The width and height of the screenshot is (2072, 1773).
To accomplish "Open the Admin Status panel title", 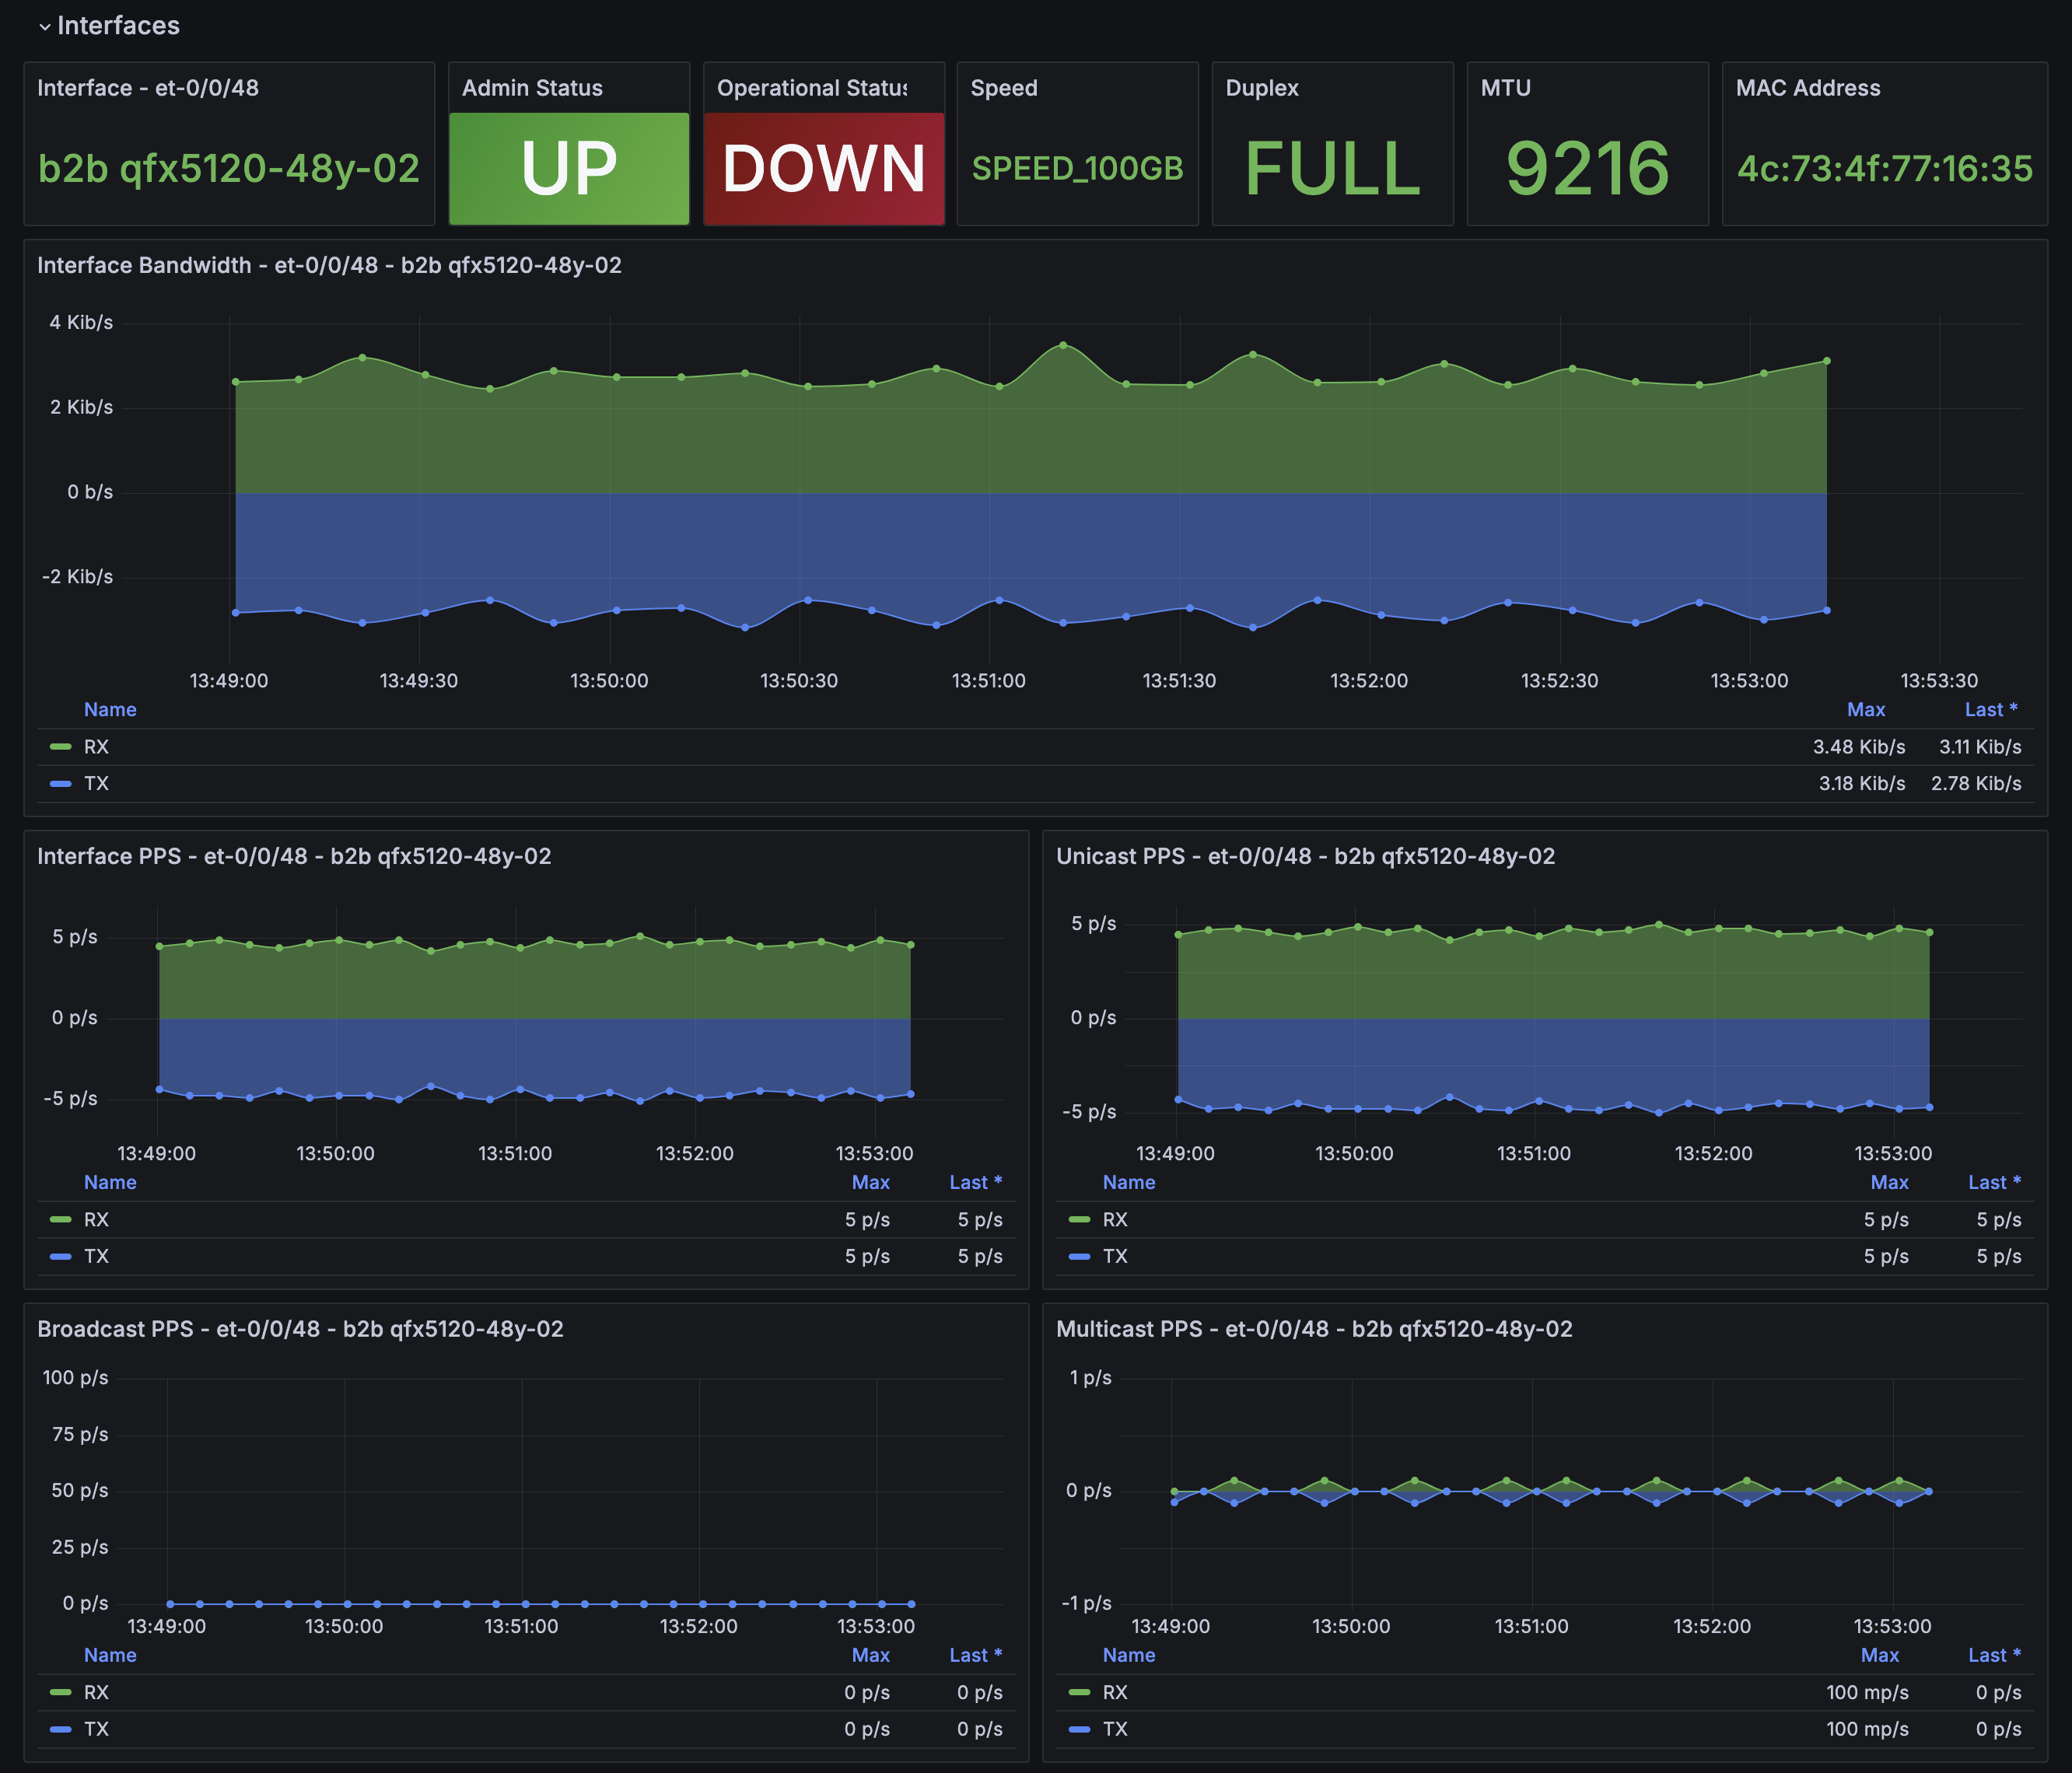I will pos(532,88).
